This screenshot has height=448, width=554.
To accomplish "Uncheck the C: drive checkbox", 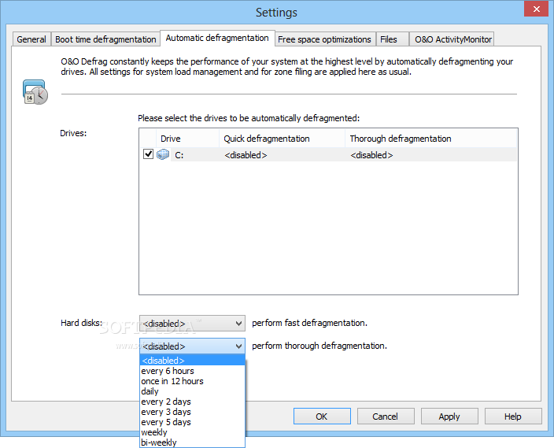I will (x=148, y=154).
